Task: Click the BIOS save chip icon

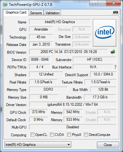Action: [x=113, y=52]
